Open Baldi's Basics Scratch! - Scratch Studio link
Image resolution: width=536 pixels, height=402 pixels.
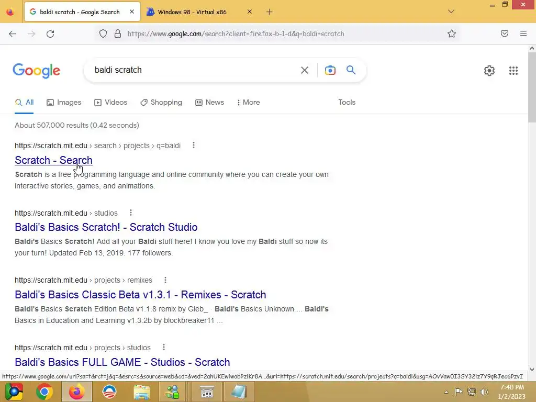point(106,227)
